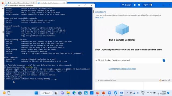
Task: Click 'update-check' command row in PowerShell
Action: (31, 49)
